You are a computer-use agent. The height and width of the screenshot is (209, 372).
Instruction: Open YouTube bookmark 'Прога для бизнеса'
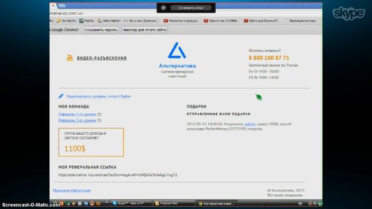pos(262,21)
